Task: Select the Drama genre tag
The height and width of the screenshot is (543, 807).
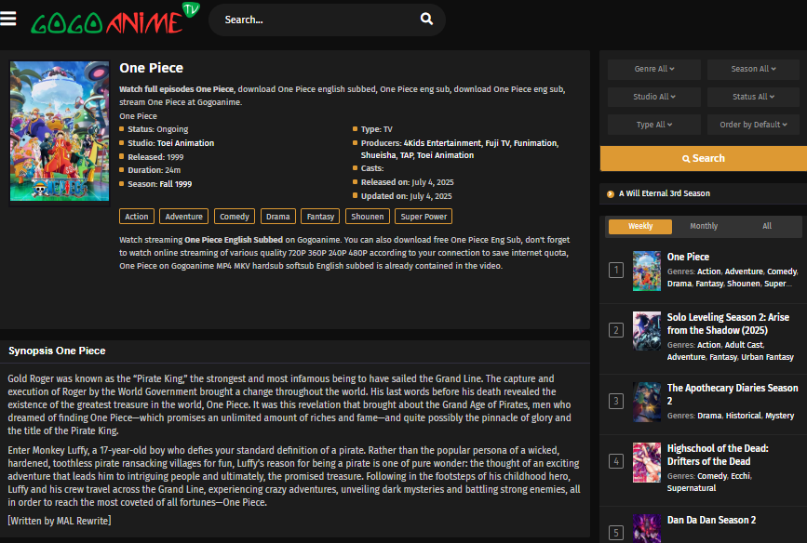Action: 278,217
